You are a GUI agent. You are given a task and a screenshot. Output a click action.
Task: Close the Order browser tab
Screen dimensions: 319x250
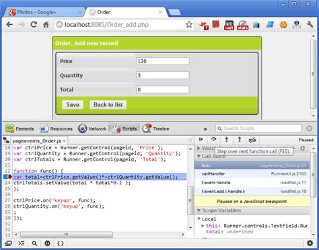coord(160,12)
